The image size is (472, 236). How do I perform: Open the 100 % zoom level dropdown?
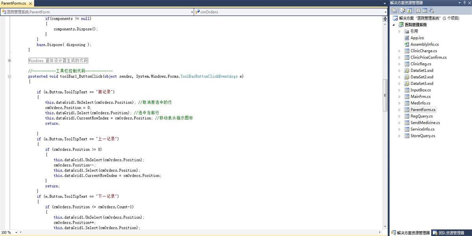[16, 232]
